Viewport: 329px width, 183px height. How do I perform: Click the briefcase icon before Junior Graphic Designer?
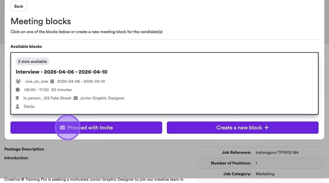[x=75, y=98]
